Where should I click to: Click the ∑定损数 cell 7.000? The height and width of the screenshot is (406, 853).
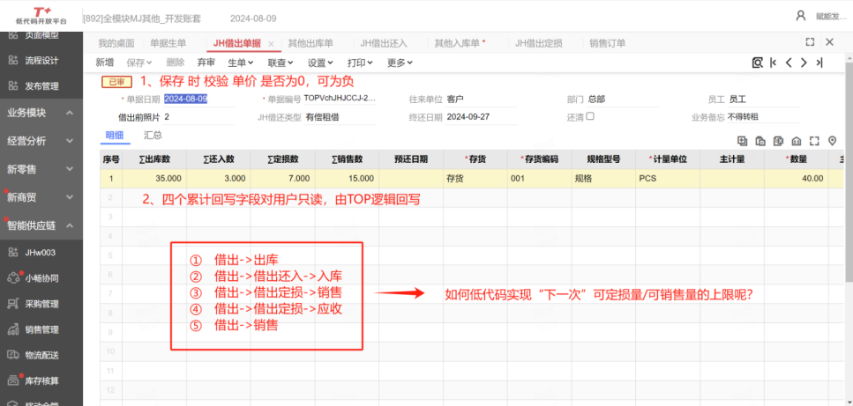pyautogui.click(x=283, y=178)
